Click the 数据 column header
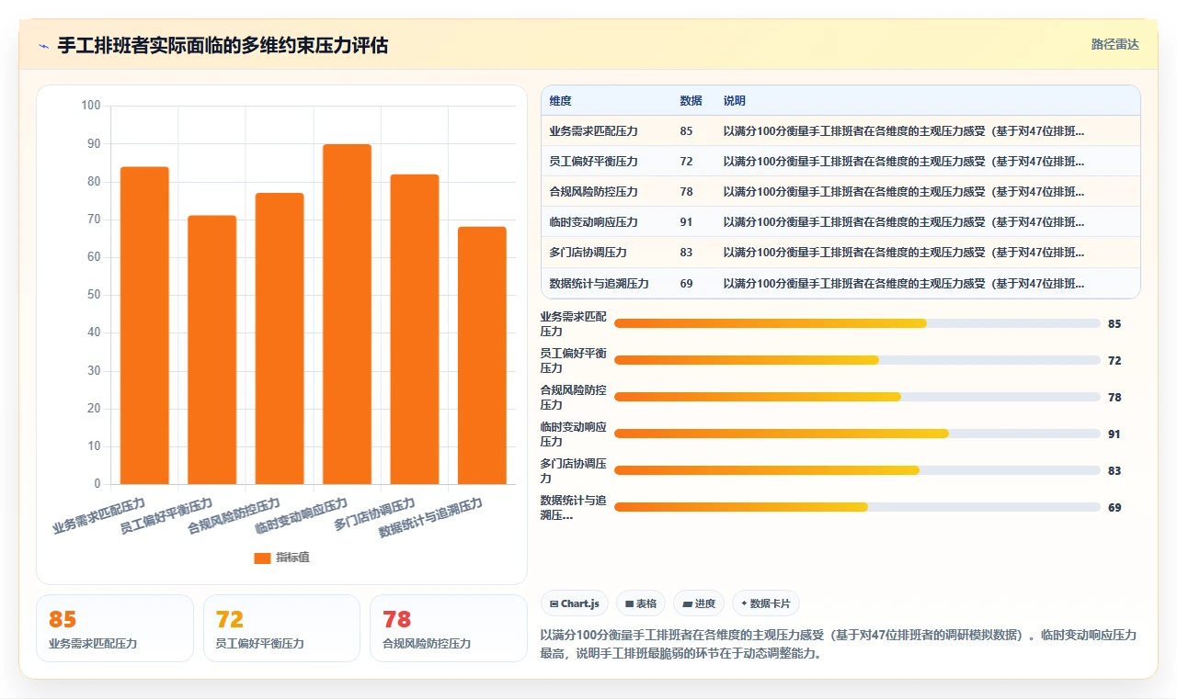The width and height of the screenshot is (1177, 699). [x=691, y=101]
